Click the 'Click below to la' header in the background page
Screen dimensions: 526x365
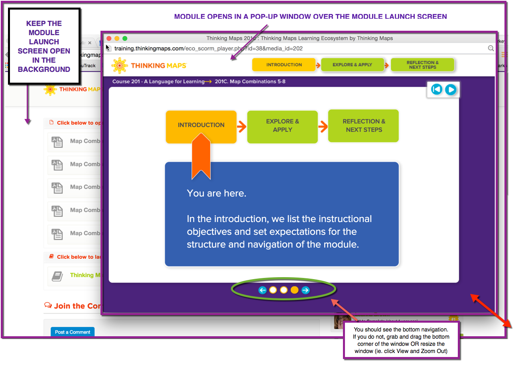(x=79, y=257)
